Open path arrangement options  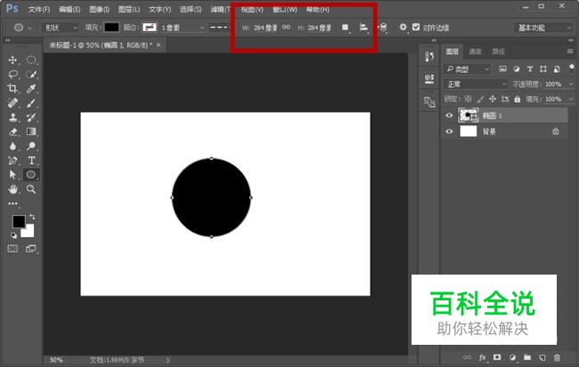[x=383, y=28]
